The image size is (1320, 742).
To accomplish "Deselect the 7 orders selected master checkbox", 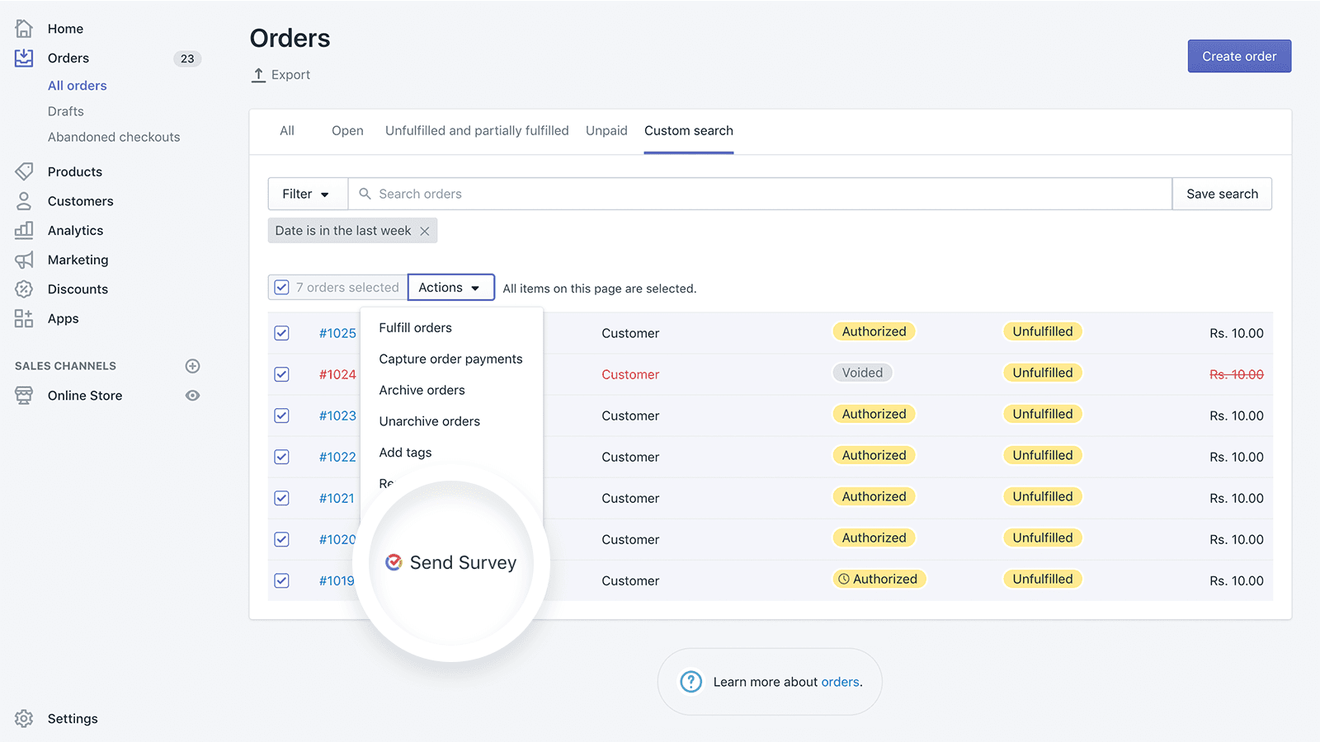I will tap(281, 287).
